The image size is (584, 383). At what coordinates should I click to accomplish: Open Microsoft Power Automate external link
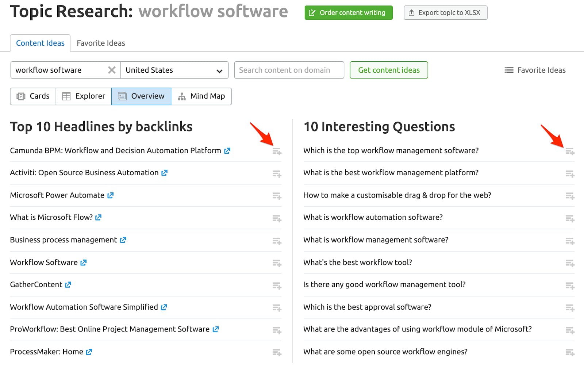pos(110,195)
